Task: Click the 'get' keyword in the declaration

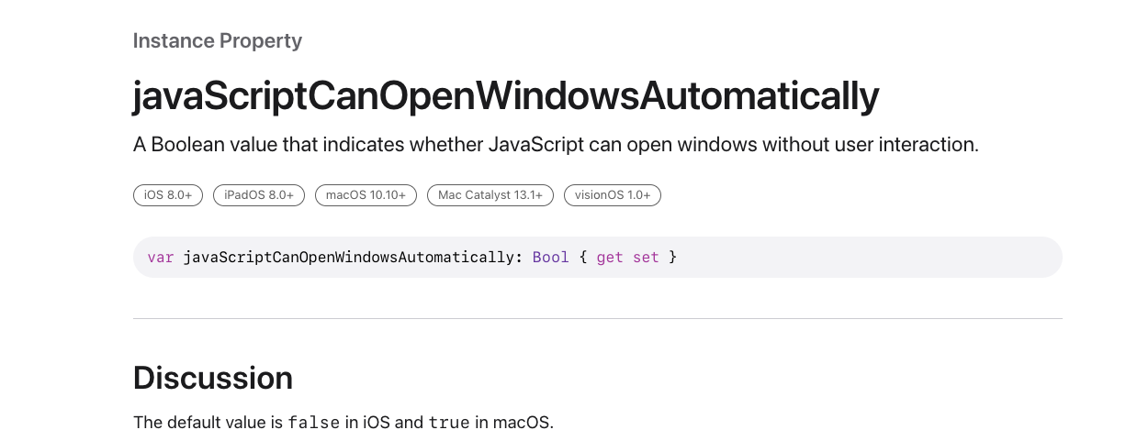Action: 610,258
